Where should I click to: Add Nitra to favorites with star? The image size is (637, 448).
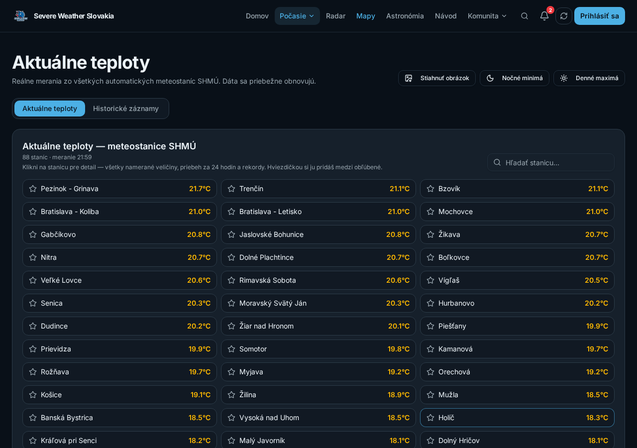(33, 257)
